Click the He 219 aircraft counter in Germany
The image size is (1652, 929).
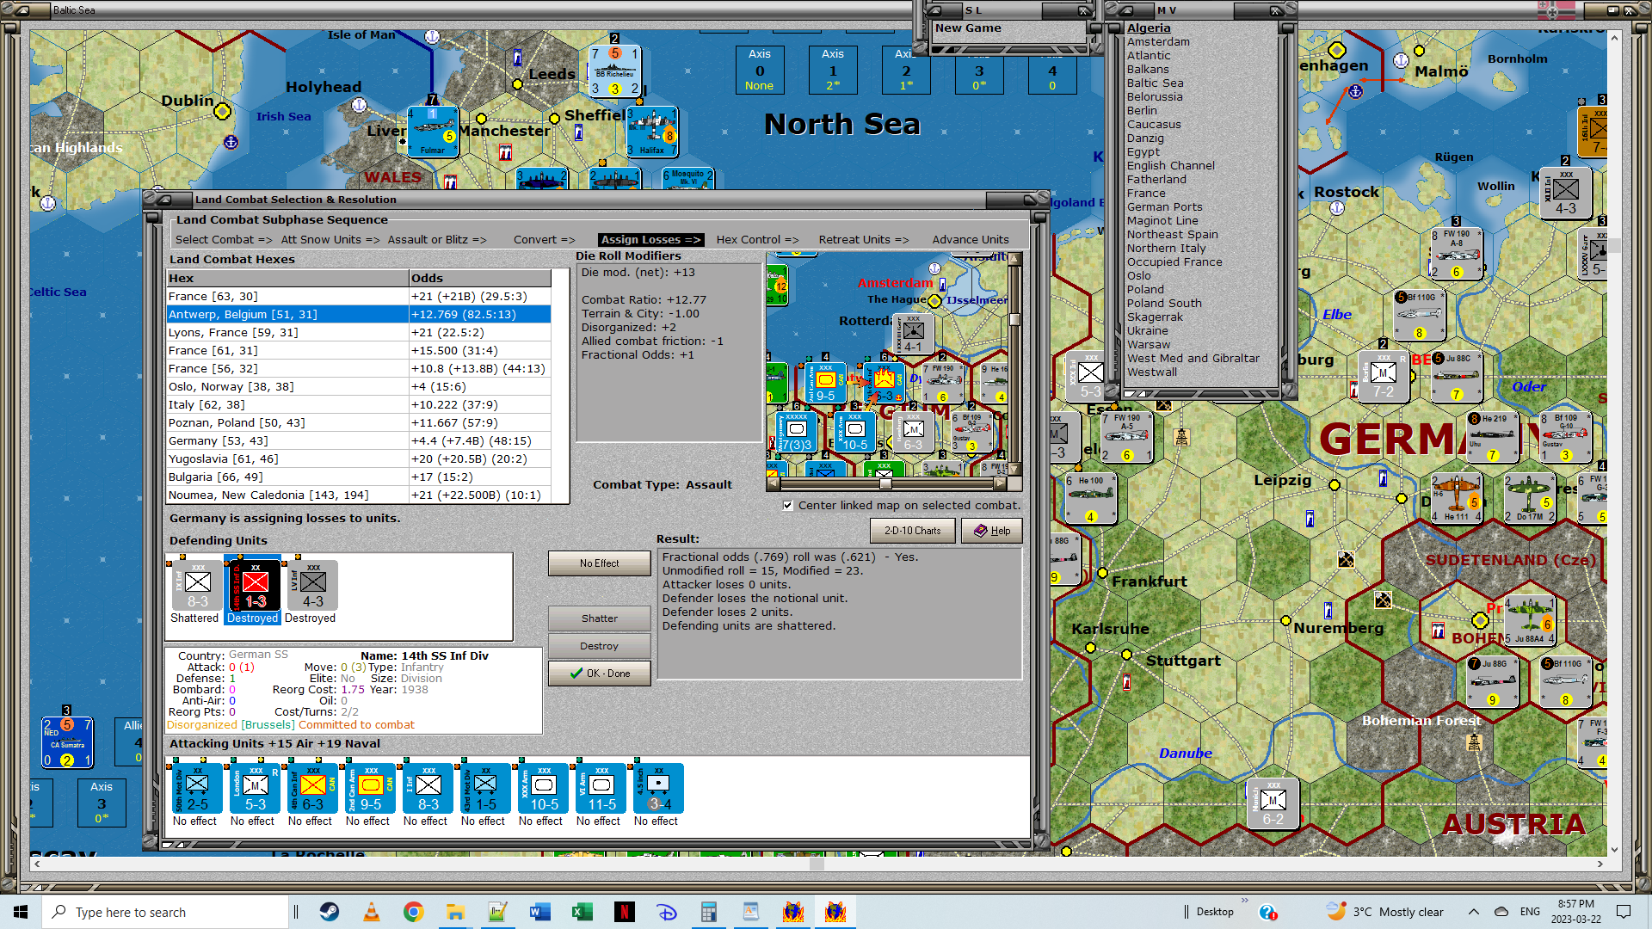tap(1494, 436)
